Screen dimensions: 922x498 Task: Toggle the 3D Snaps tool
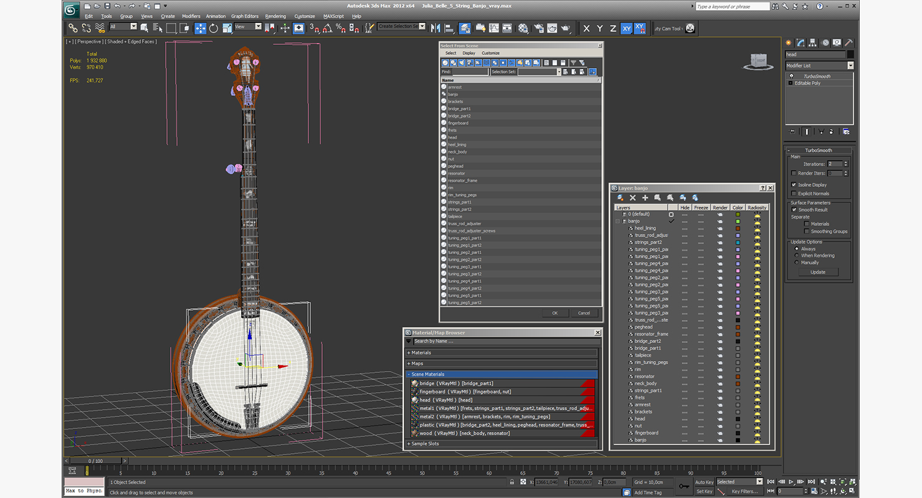click(314, 28)
